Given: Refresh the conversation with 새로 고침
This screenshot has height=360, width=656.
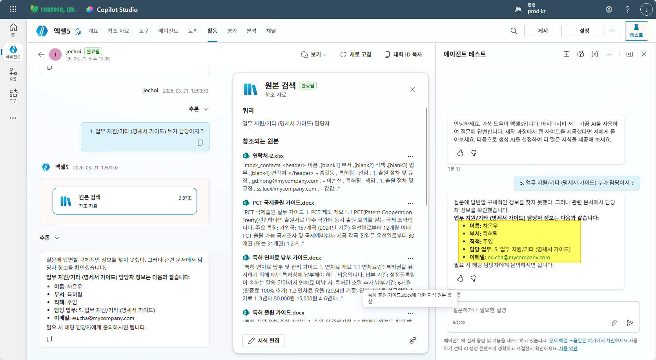Looking at the screenshot, I should tap(355, 55).
